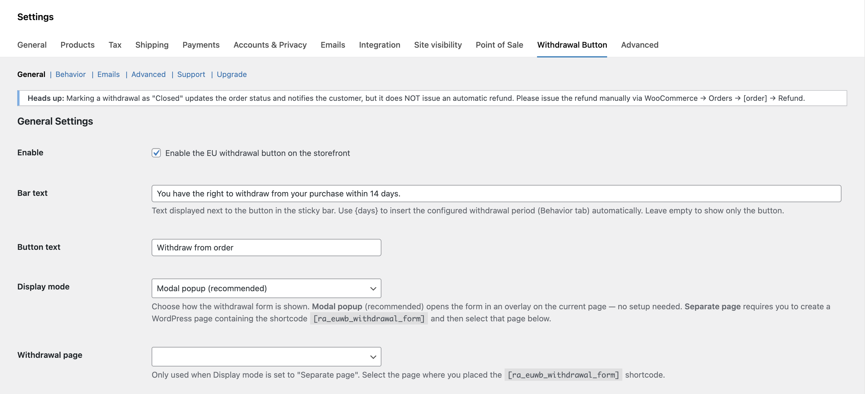Switch to the Site visibility tab
The width and height of the screenshot is (865, 394).
438,45
